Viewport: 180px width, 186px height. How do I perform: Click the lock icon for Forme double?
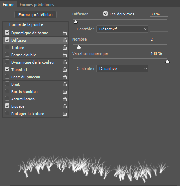(65, 55)
